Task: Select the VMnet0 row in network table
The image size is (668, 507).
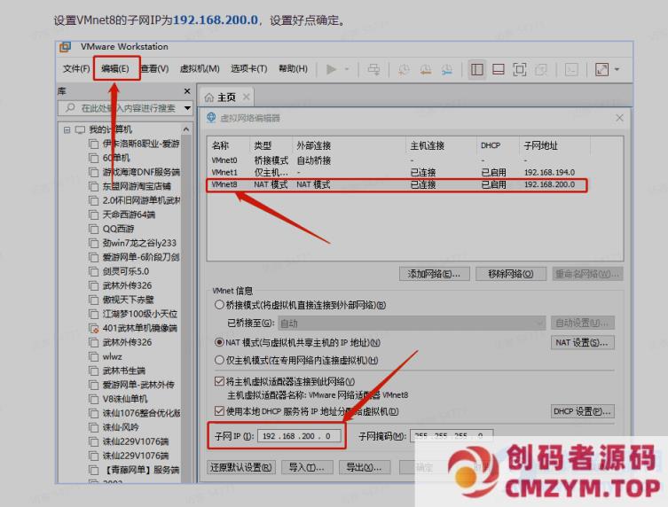Action: (398, 160)
